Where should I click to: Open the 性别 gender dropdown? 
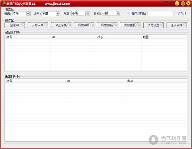click(x=117, y=13)
